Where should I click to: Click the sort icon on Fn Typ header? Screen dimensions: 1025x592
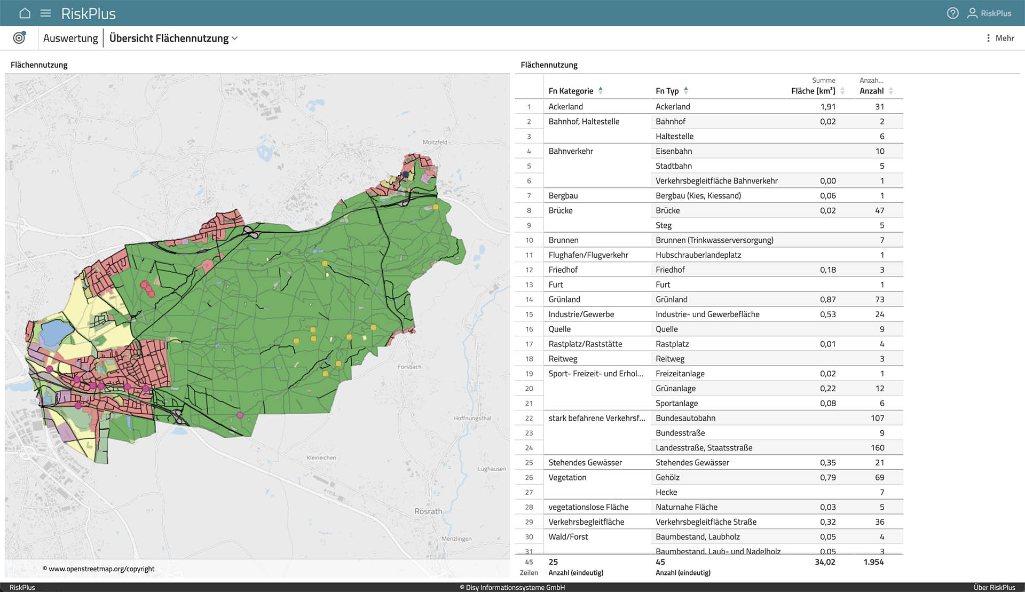pyautogui.click(x=687, y=90)
